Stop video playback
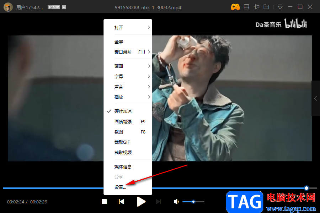The image size is (320, 213). [104, 202]
